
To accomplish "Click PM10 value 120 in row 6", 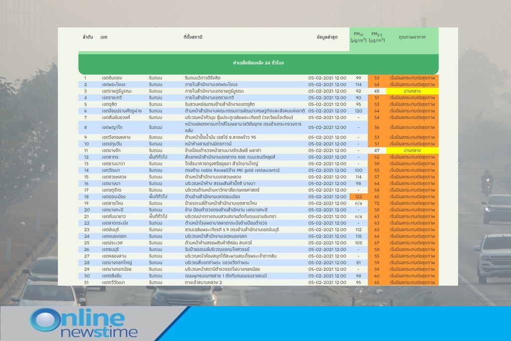I will (358, 111).
